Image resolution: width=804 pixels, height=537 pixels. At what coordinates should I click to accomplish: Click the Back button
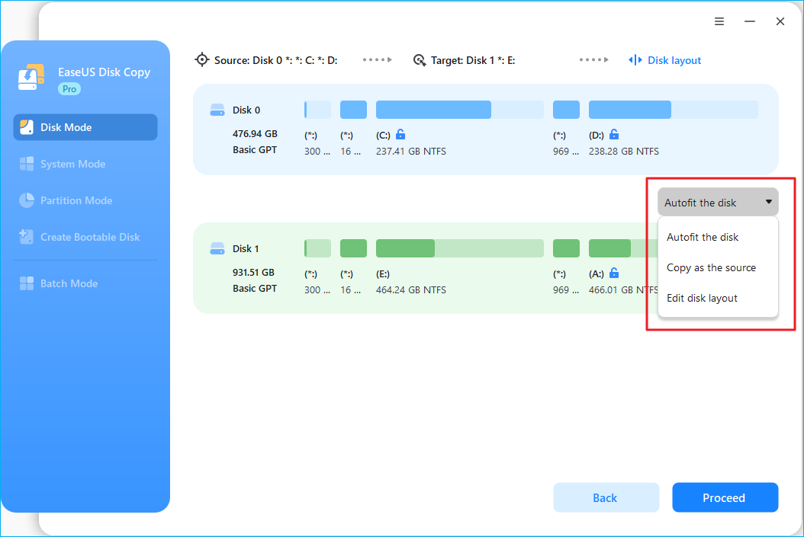[606, 497]
